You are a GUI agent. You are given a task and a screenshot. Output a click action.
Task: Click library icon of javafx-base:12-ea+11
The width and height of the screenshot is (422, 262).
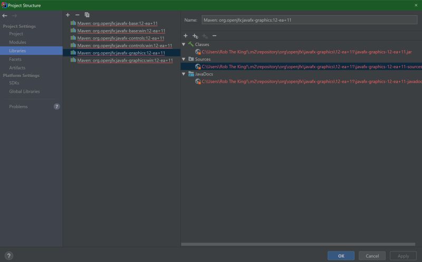click(73, 23)
